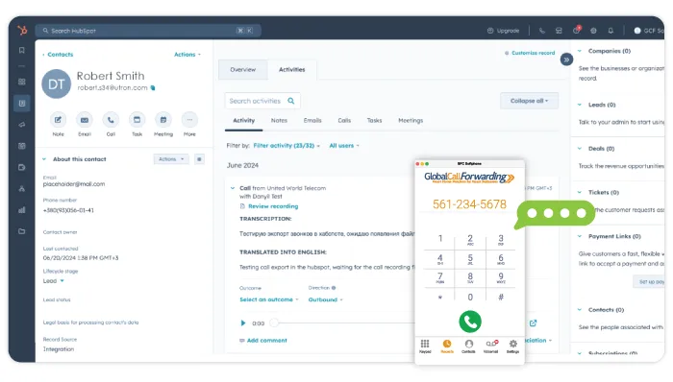Viewport: 673px width, 382px height.
Task: Collapse right sidebar with double-arrow button
Action: click(566, 60)
